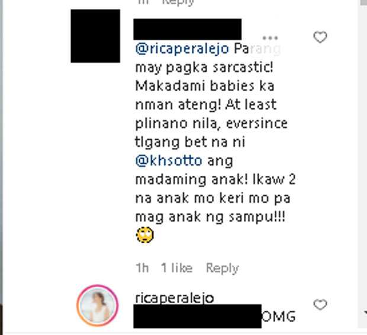
Task: Click the partially visible Reply at top
Action: click(178, 2)
